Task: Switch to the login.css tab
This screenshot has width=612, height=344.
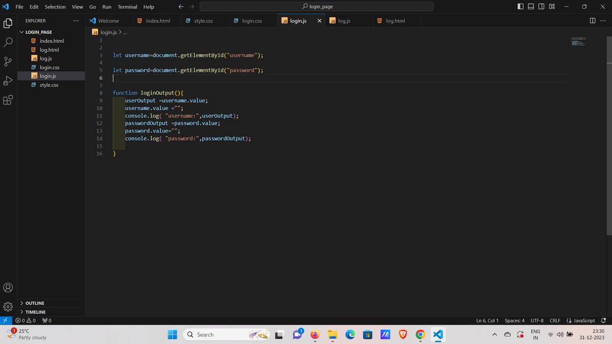Action: click(252, 21)
